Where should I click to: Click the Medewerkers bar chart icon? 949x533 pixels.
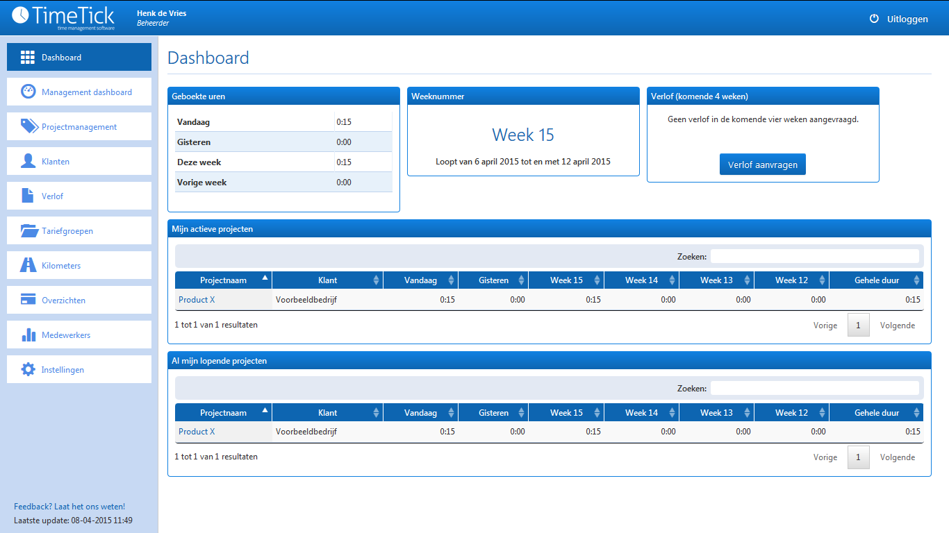pos(28,335)
